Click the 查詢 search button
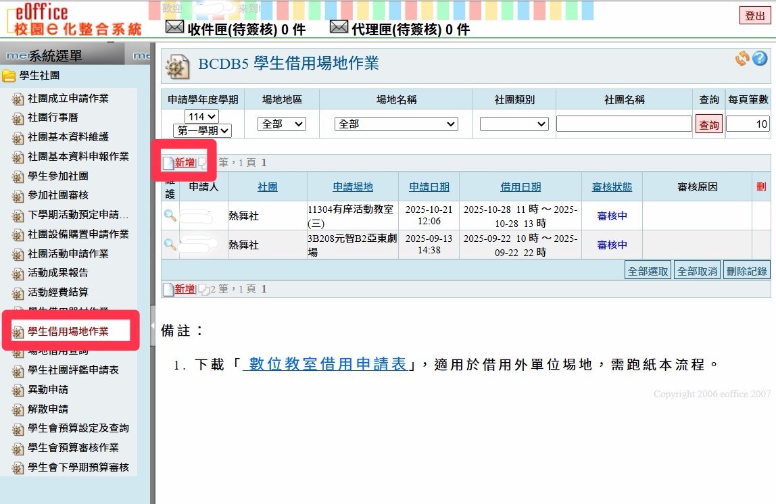 pyautogui.click(x=709, y=124)
